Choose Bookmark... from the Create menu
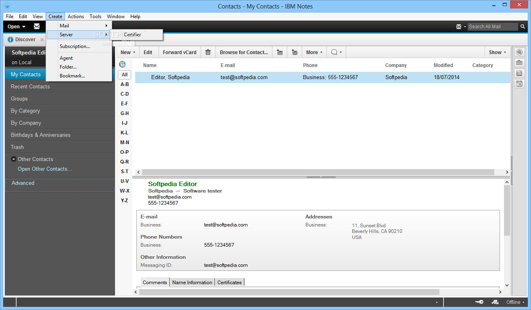 coord(79,76)
